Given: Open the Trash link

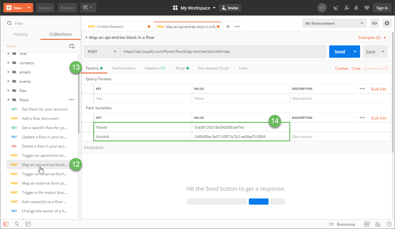Looking at the screenshot, I should [11, 46].
